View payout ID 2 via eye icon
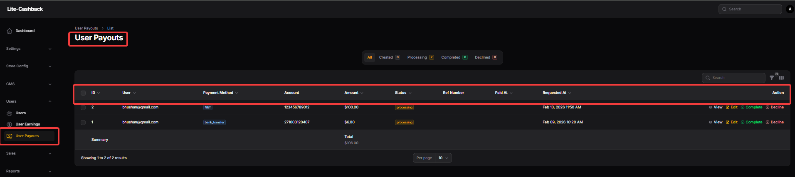 tap(711, 107)
